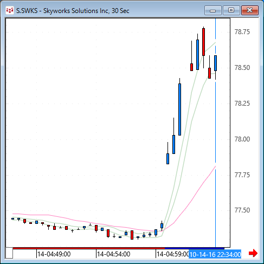
Task: Click the tall red candlestick at the chart peak
Action: (203, 42)
